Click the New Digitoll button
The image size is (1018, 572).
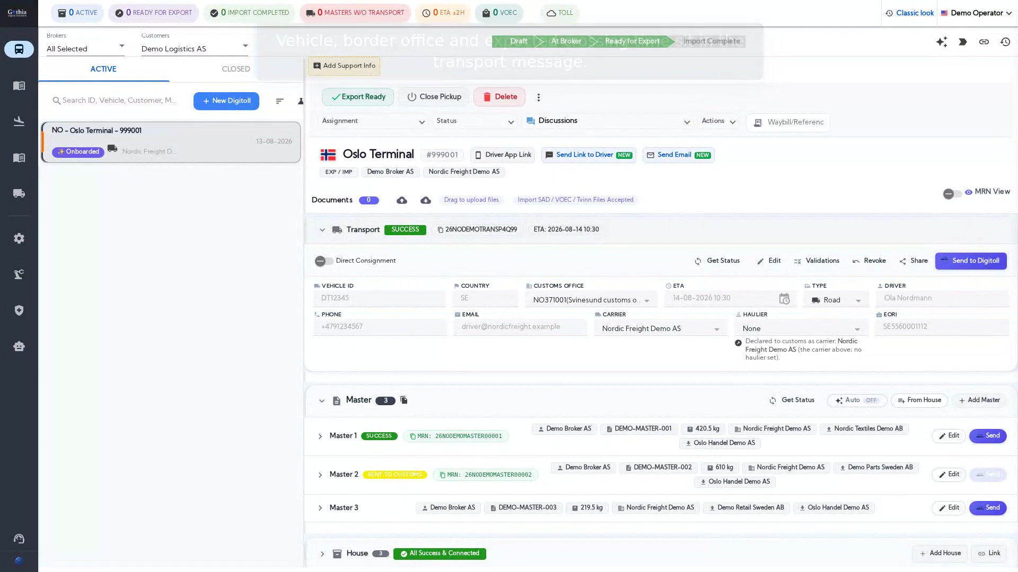click(x=226, y=101)
